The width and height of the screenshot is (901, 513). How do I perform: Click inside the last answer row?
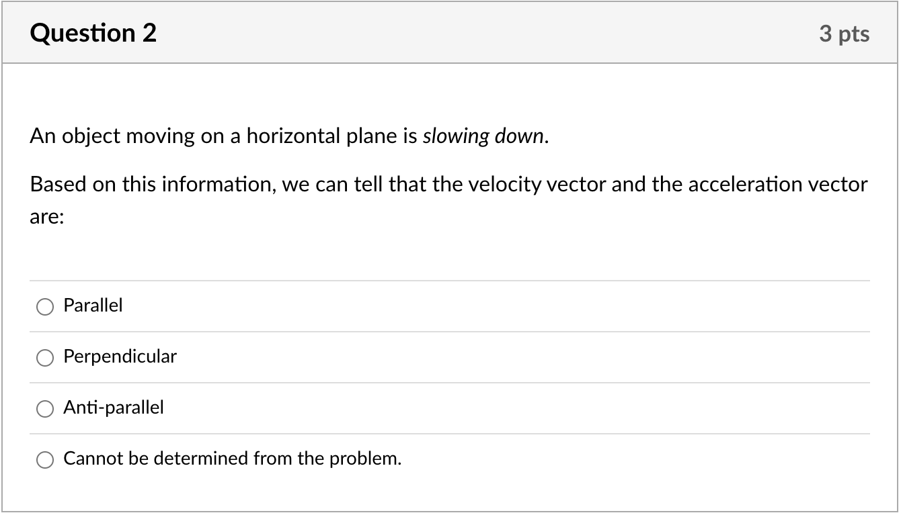click(x=471, y=459)
